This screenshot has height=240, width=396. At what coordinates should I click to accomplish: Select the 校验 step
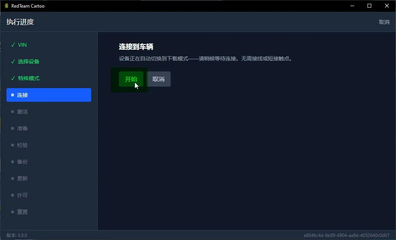pos(49,145)
